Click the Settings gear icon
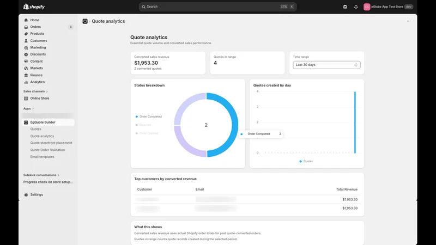 tap(26, 195)
